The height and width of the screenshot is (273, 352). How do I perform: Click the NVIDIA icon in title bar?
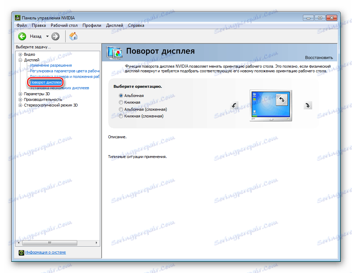pyautogui.click(x=18, y=18)
